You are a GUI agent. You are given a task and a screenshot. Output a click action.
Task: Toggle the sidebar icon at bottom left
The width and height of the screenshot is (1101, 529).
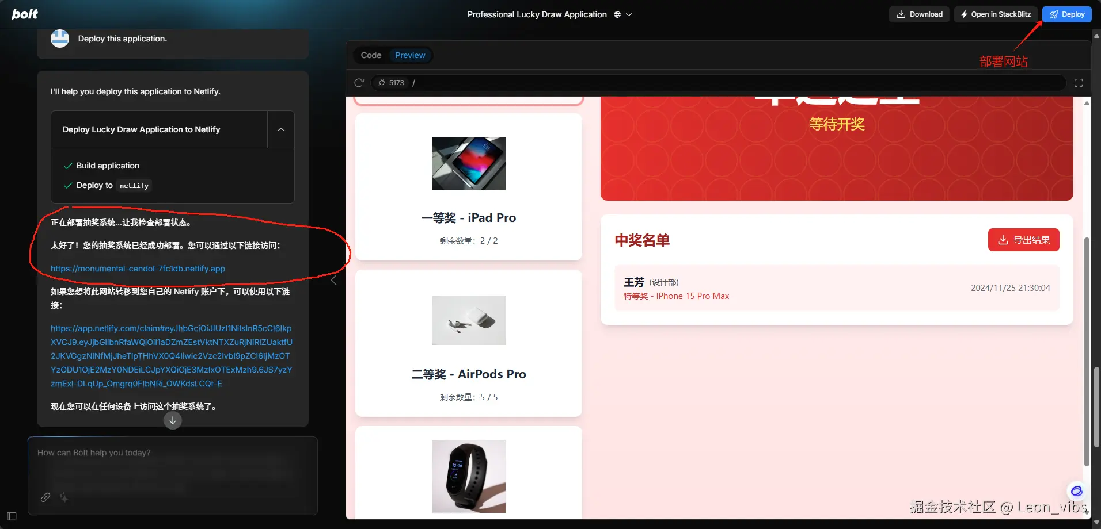pyautogui.click(x=10, y=516)
